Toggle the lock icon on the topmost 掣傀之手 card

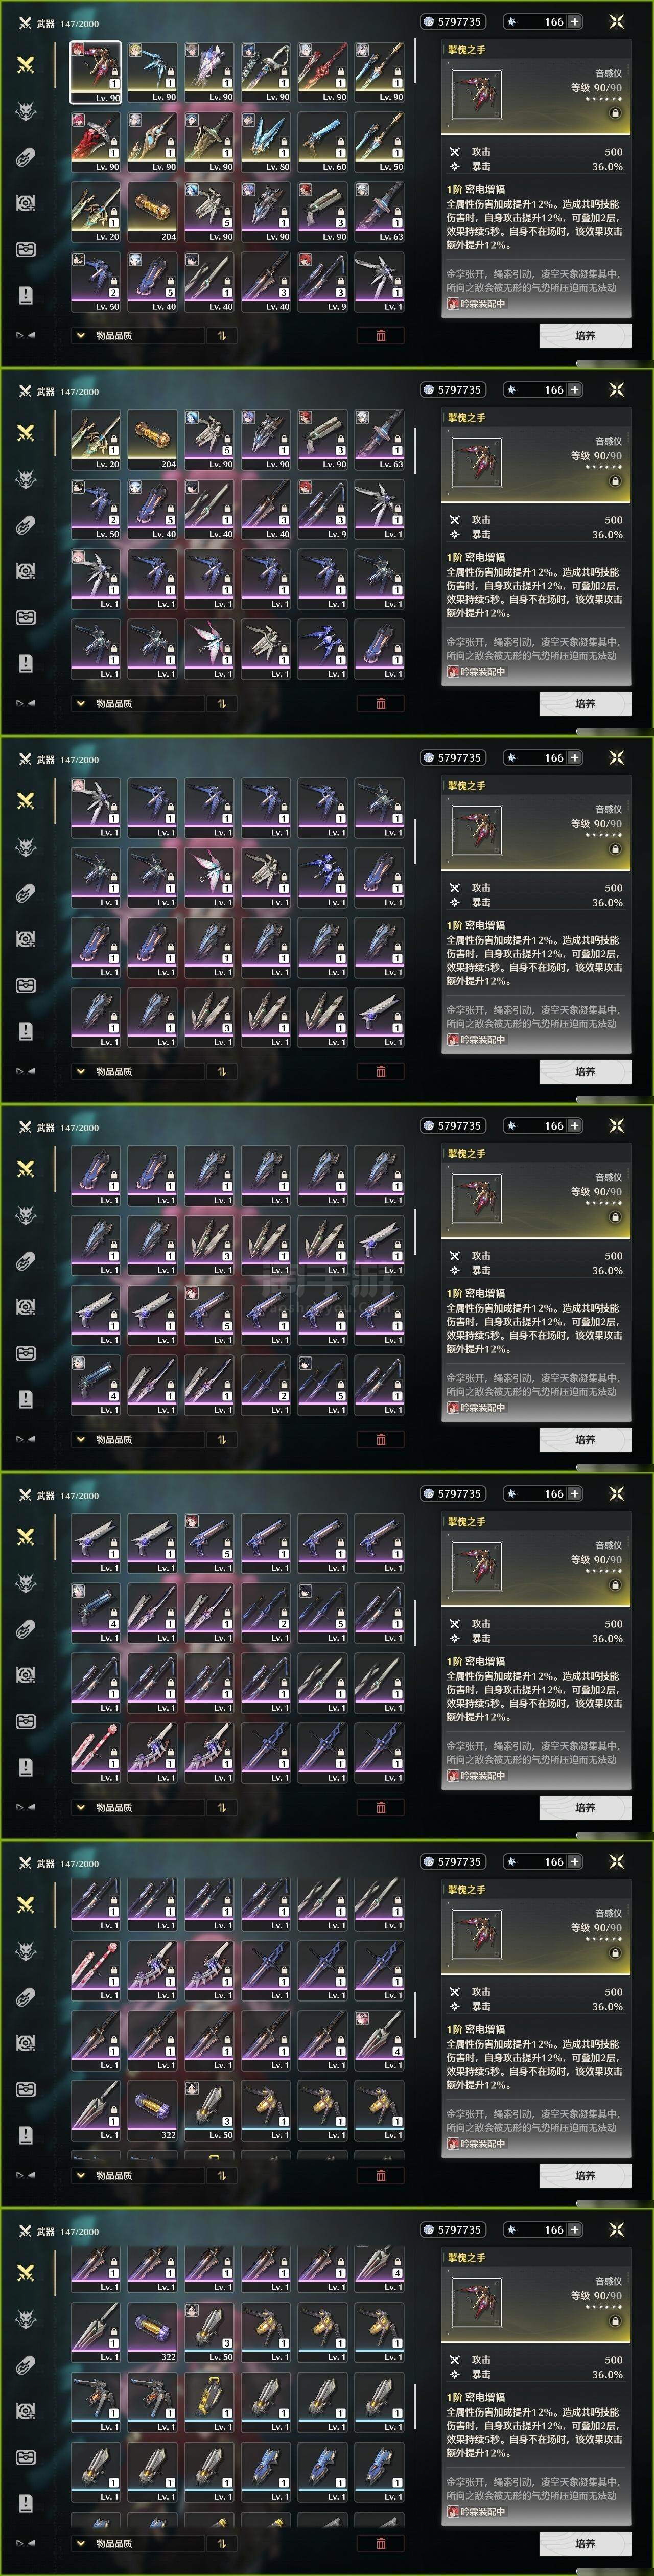615,113
